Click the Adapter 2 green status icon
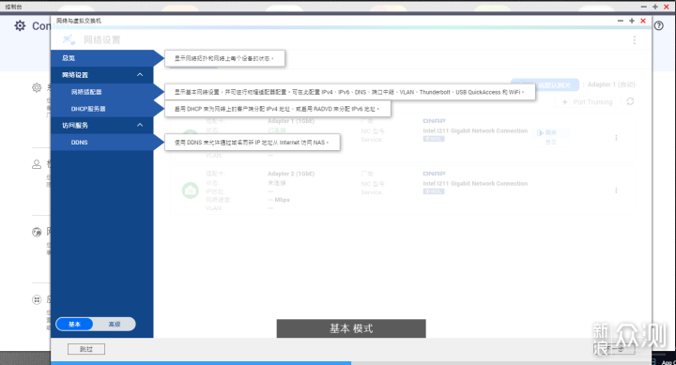The width and height of the screenshot is (676, 365). tap(190, 190)
